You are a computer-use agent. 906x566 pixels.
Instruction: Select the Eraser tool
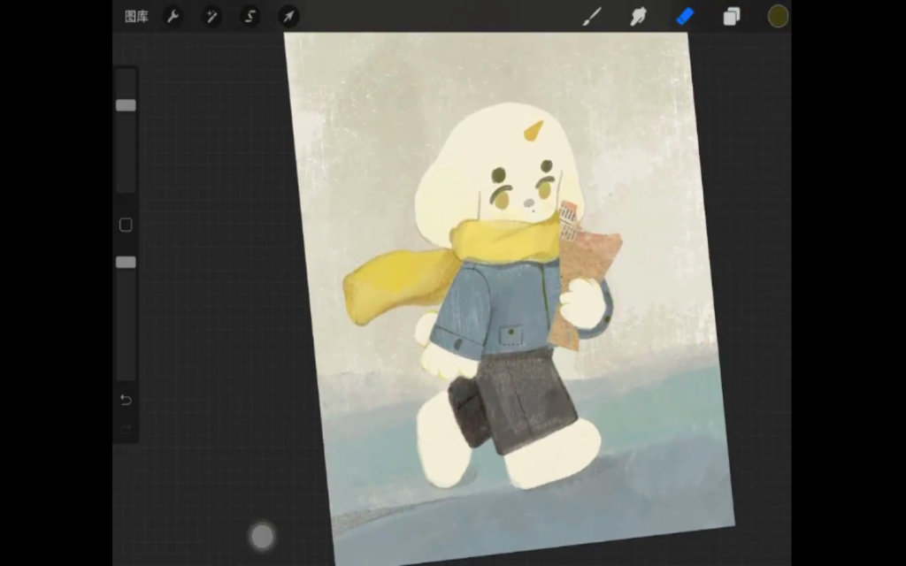click(x=685, y=17)
